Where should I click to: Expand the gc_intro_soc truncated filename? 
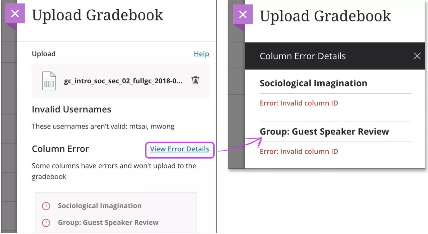pyautogui.click(x=124, y=81)
